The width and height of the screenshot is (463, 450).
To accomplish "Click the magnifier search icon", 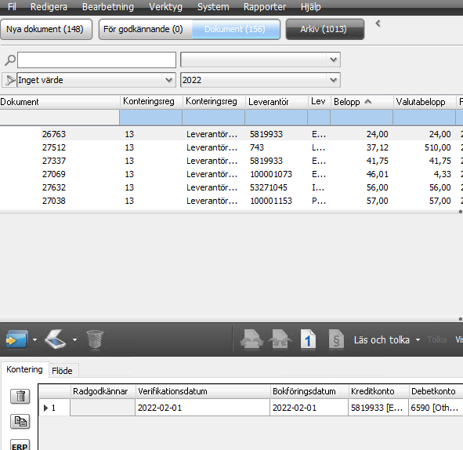I will pos(9,60).
